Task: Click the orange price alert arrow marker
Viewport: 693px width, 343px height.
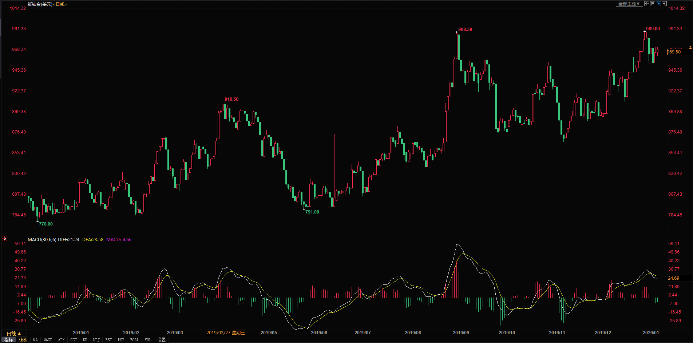Action: pyautogui.click(x=690, y=48)
